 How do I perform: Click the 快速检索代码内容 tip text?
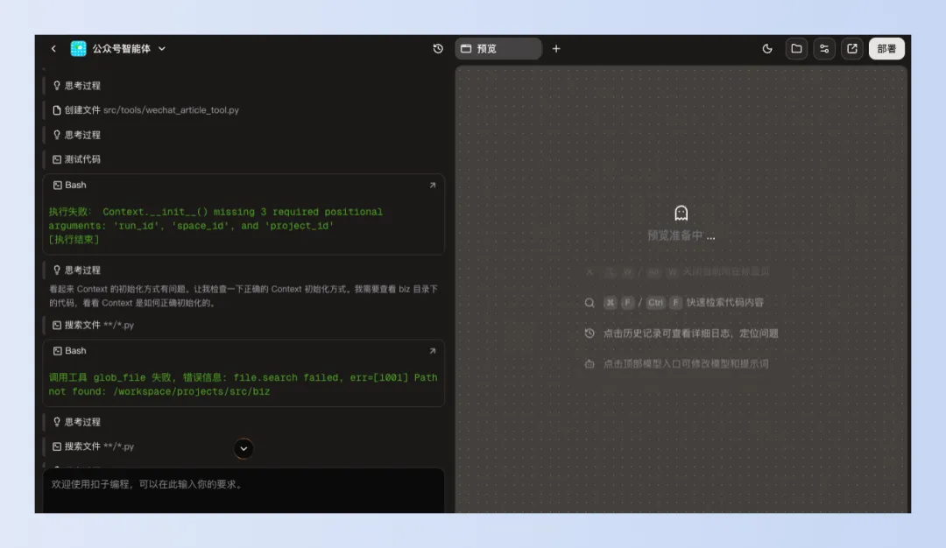point(725,303)
